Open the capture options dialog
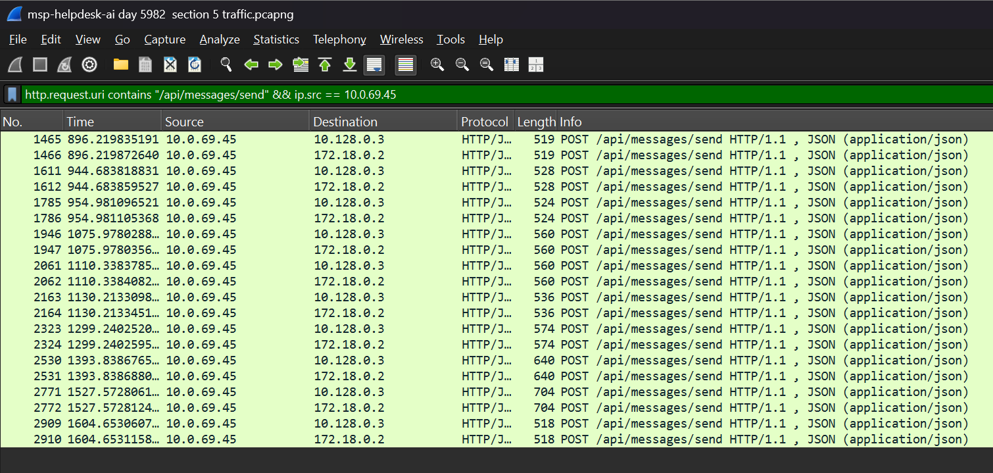Image resolution: width=993 pixels, height=473 pixels. click(89, 64)
